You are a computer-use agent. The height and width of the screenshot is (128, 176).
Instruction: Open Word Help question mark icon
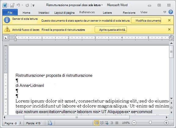170,12
